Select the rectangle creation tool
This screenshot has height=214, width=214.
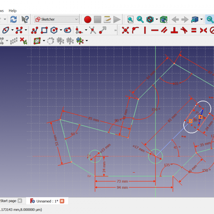pyautogui.click(x=44, y=30)
